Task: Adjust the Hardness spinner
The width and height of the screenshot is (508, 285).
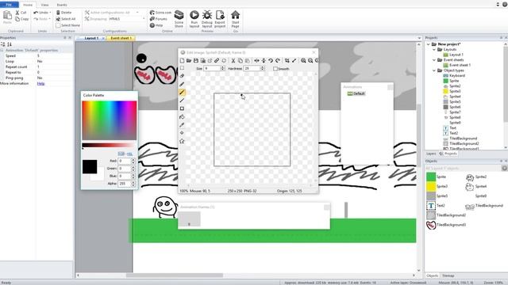Action: tap(263, 69)
